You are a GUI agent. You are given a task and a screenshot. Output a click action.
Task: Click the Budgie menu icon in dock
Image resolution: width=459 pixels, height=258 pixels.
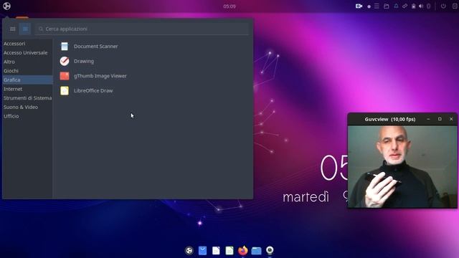tap(189, 250)
